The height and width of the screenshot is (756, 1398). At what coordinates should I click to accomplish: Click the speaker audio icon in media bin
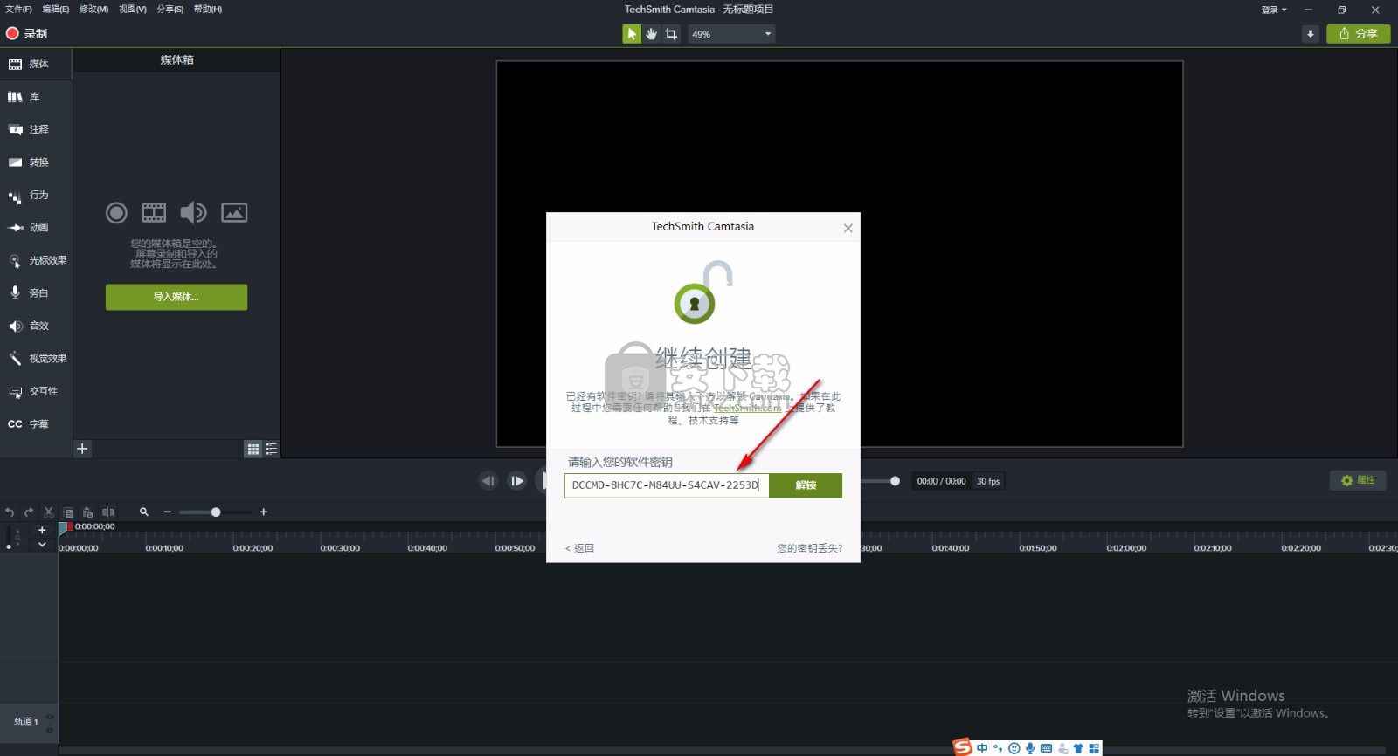[193, 212]
